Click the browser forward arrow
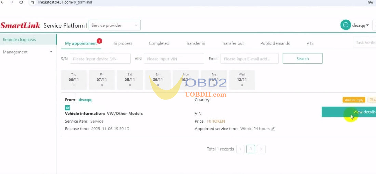This screenshot has width=376, height=174. tap(12, 2)
